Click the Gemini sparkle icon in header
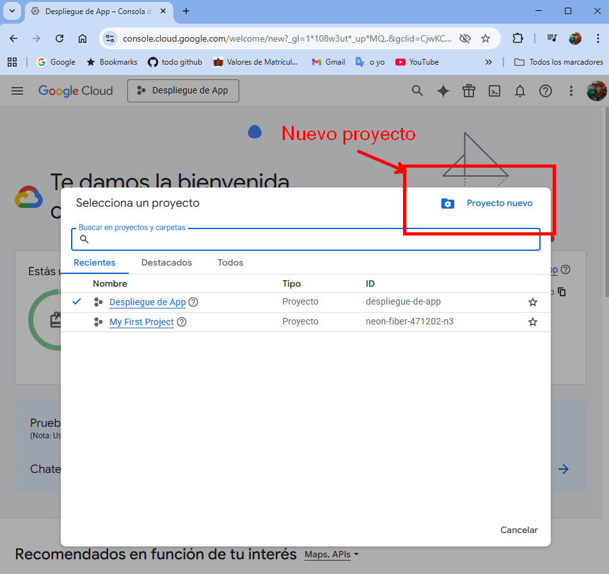The height and width of the screenshot is (574, 609). coord(443,91)
